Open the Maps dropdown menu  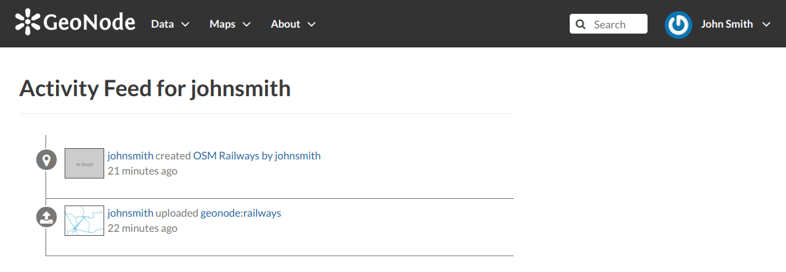(230, 24)
